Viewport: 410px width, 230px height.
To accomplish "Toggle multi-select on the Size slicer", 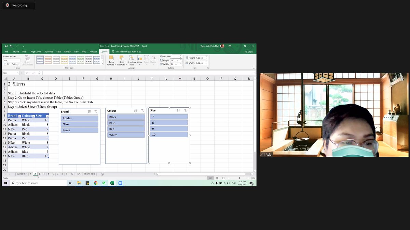I will coord(179,110).
